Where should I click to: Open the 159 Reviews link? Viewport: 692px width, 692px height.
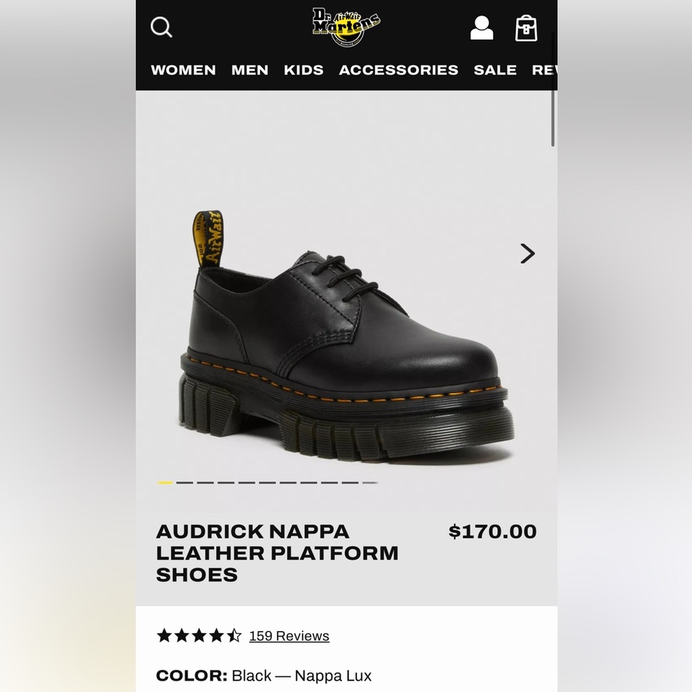289,636
